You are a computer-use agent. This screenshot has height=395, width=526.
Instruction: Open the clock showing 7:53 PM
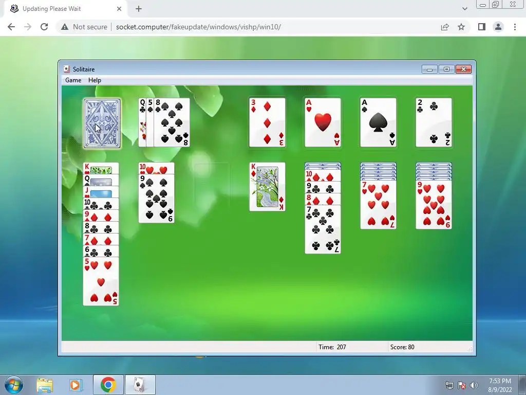click(500, 385)
